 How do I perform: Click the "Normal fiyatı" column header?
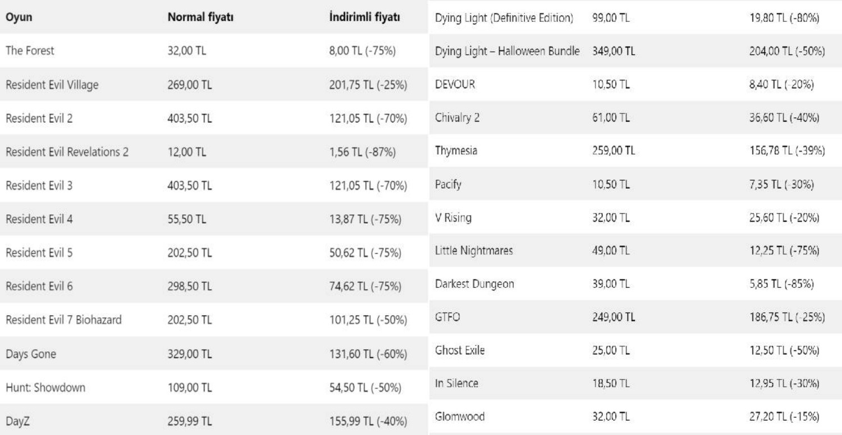[200, 17]
